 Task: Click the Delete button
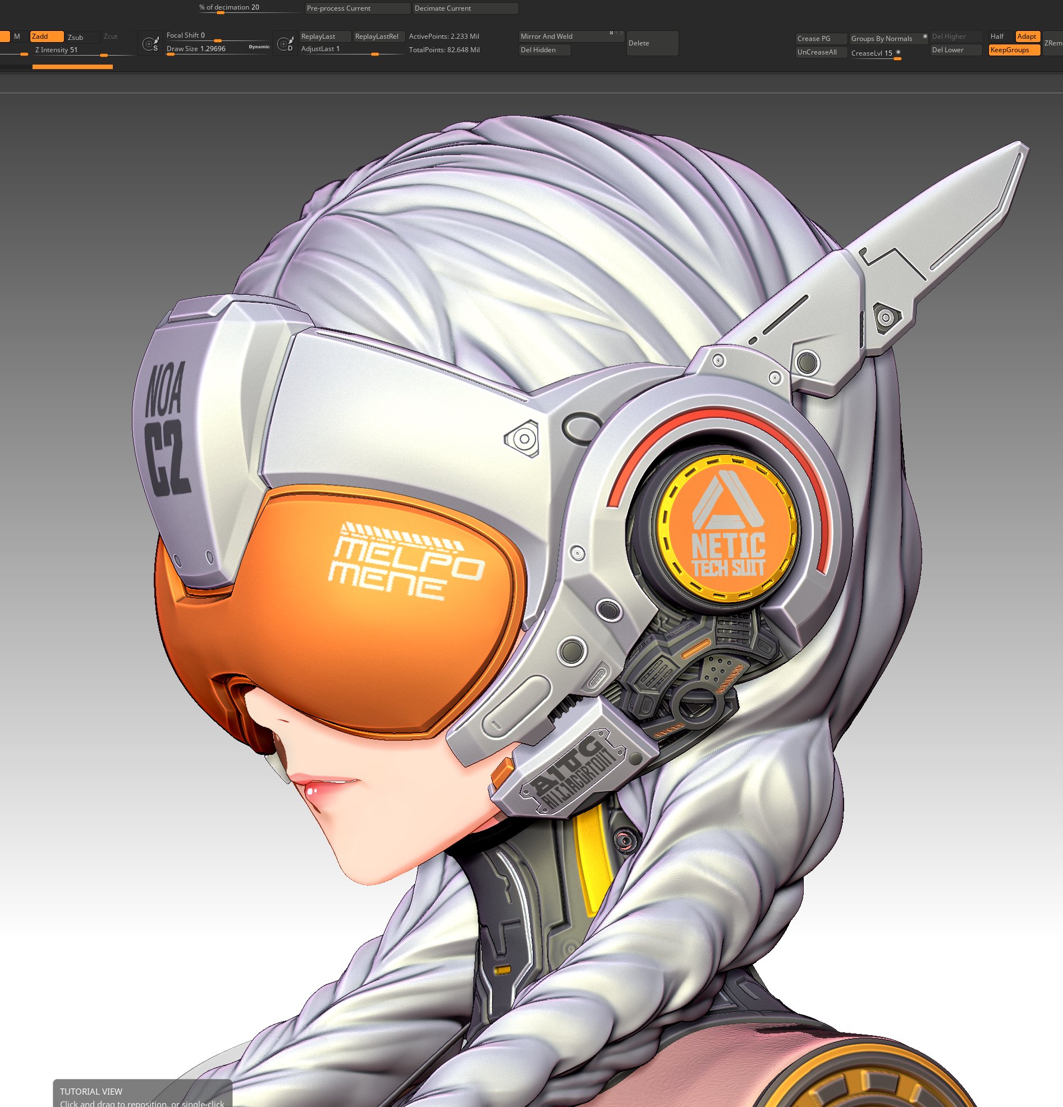point(652,43)
